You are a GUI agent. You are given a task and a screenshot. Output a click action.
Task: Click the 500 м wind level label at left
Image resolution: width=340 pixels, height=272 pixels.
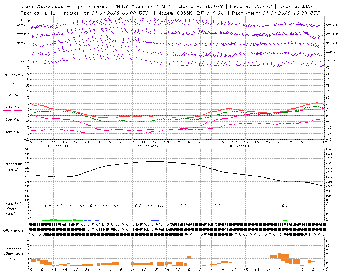click(25, 52)
